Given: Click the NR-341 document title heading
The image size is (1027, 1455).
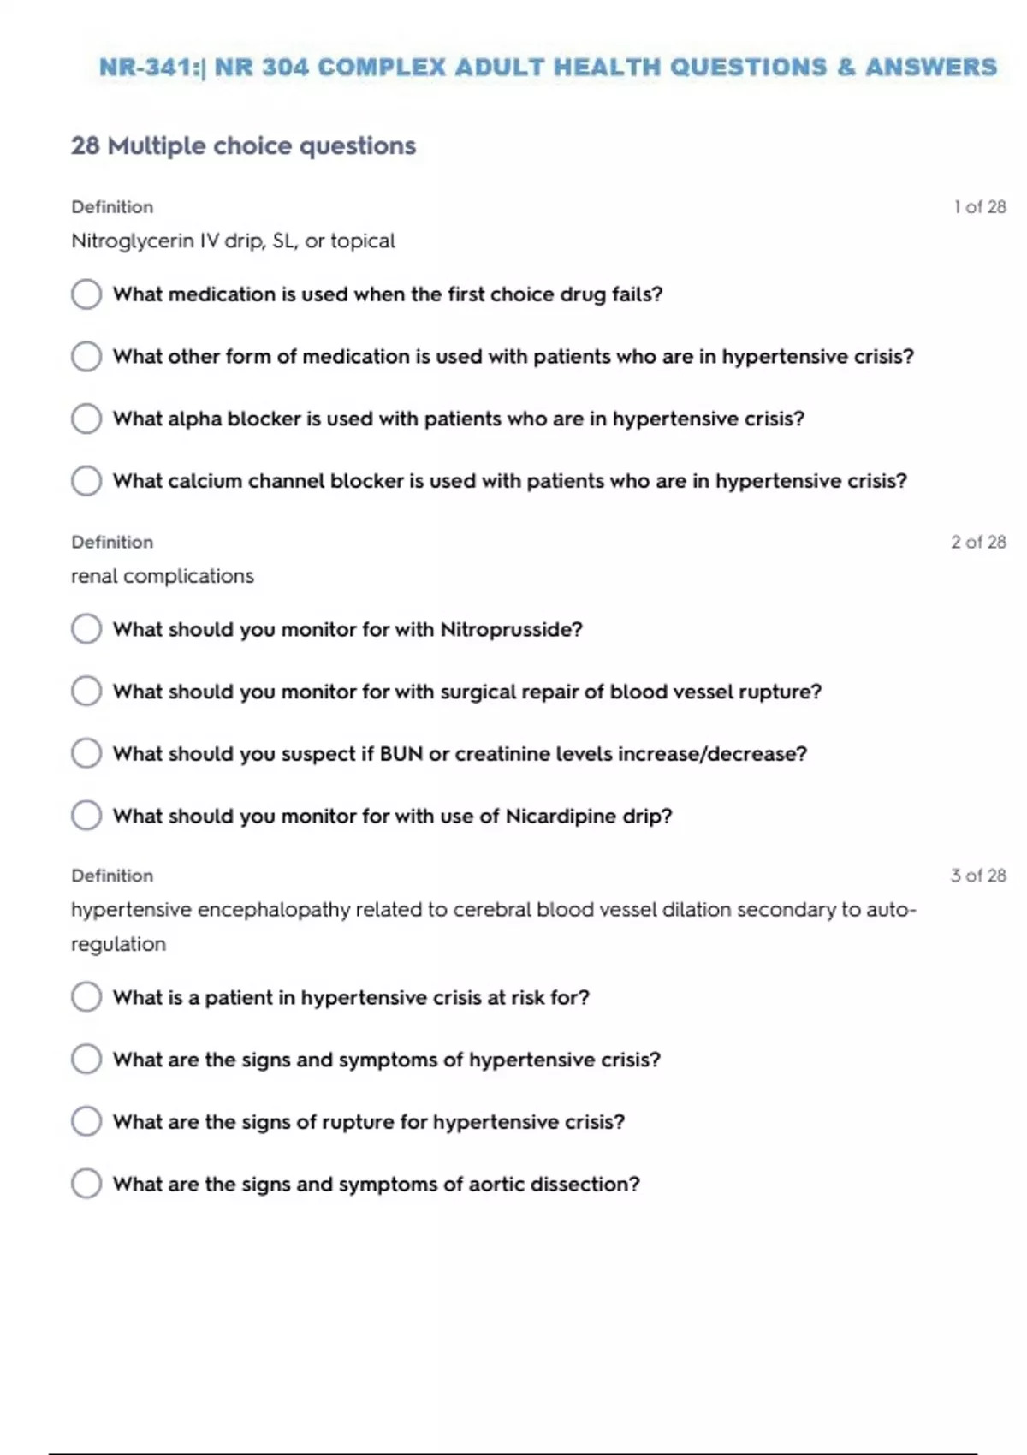Looking at the screenshot, I should coord(548,67).
